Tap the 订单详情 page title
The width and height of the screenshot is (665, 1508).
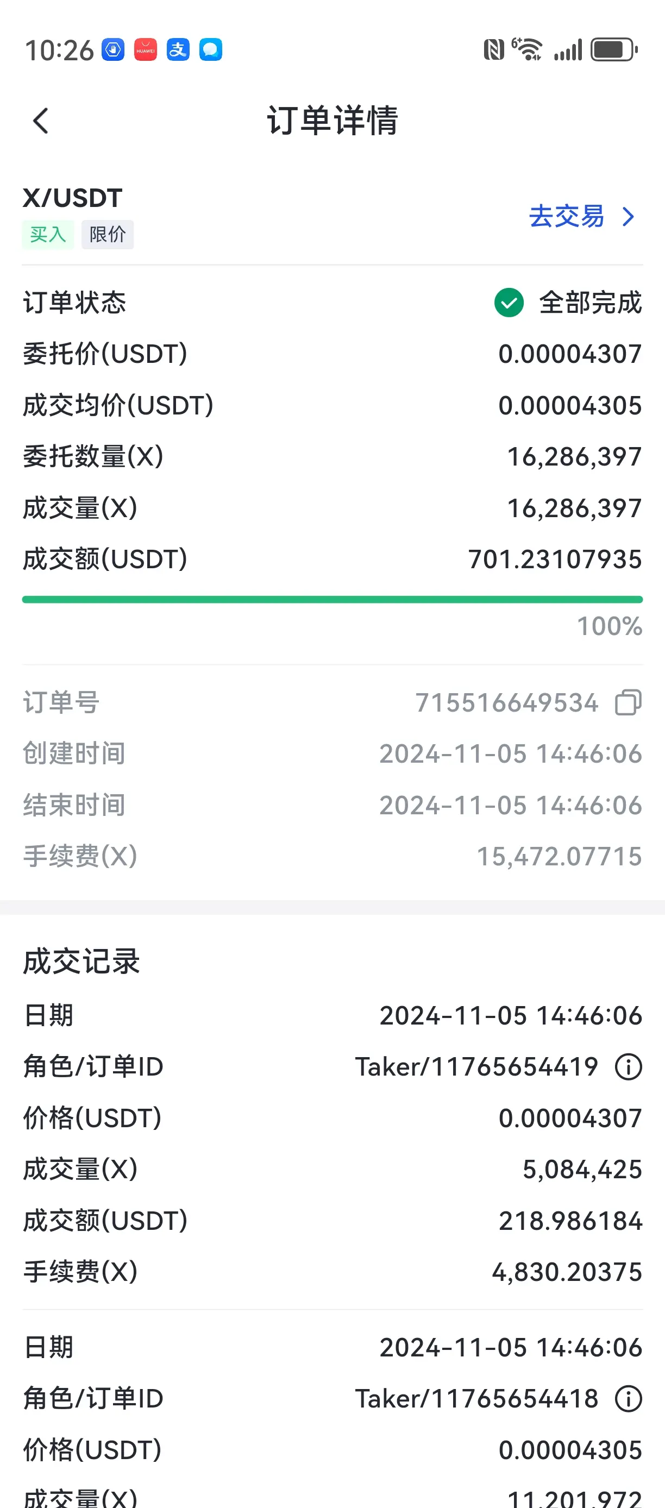click(x=332, y=121)
